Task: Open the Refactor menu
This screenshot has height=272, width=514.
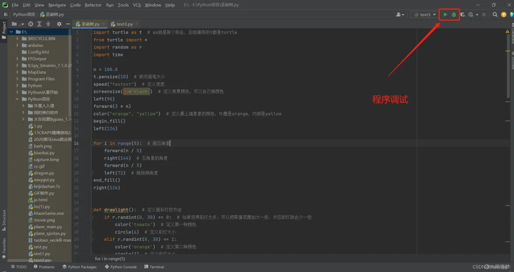Action: coord(93,5)
